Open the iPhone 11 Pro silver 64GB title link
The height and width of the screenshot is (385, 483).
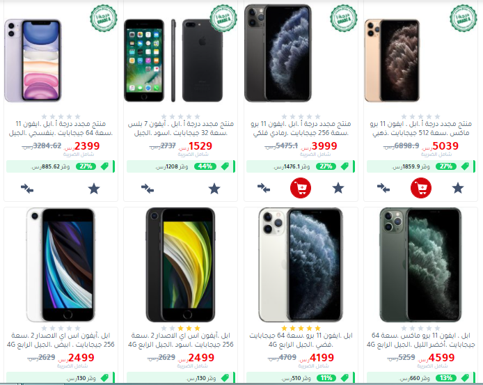point(301,340)
